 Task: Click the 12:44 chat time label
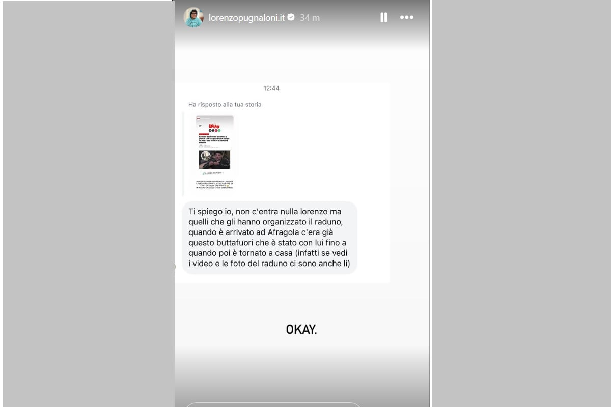[271, 88]
